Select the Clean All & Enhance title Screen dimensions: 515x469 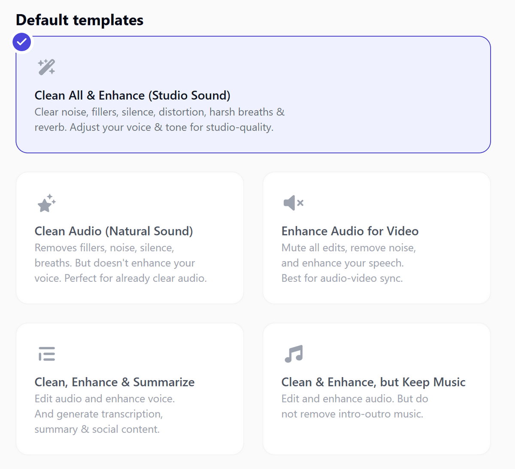132,95
